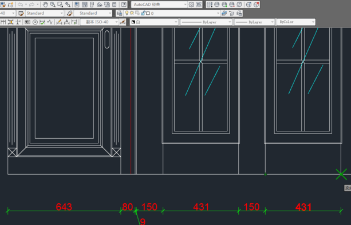Viewport: 351px width, 225px height.
Task: Open the ByColor plot style dropdown
Action: pyautogui.click(x=296, y=22)
